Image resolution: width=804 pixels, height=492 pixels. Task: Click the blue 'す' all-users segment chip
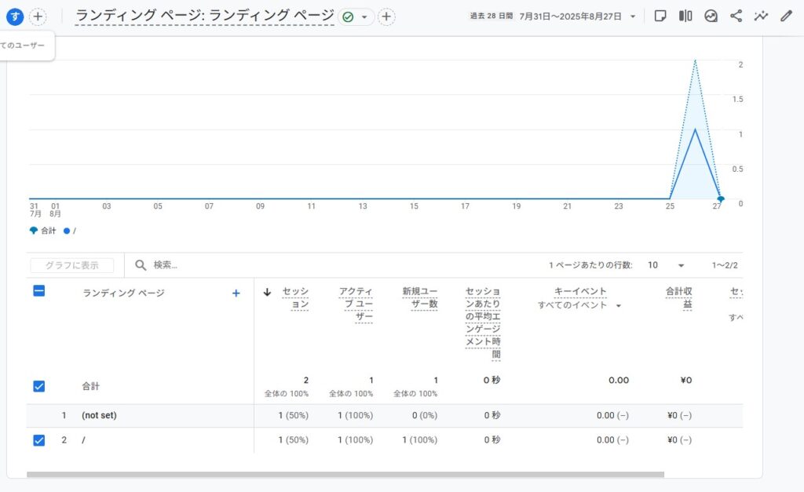pyautogui.click(x=15, y=17)
